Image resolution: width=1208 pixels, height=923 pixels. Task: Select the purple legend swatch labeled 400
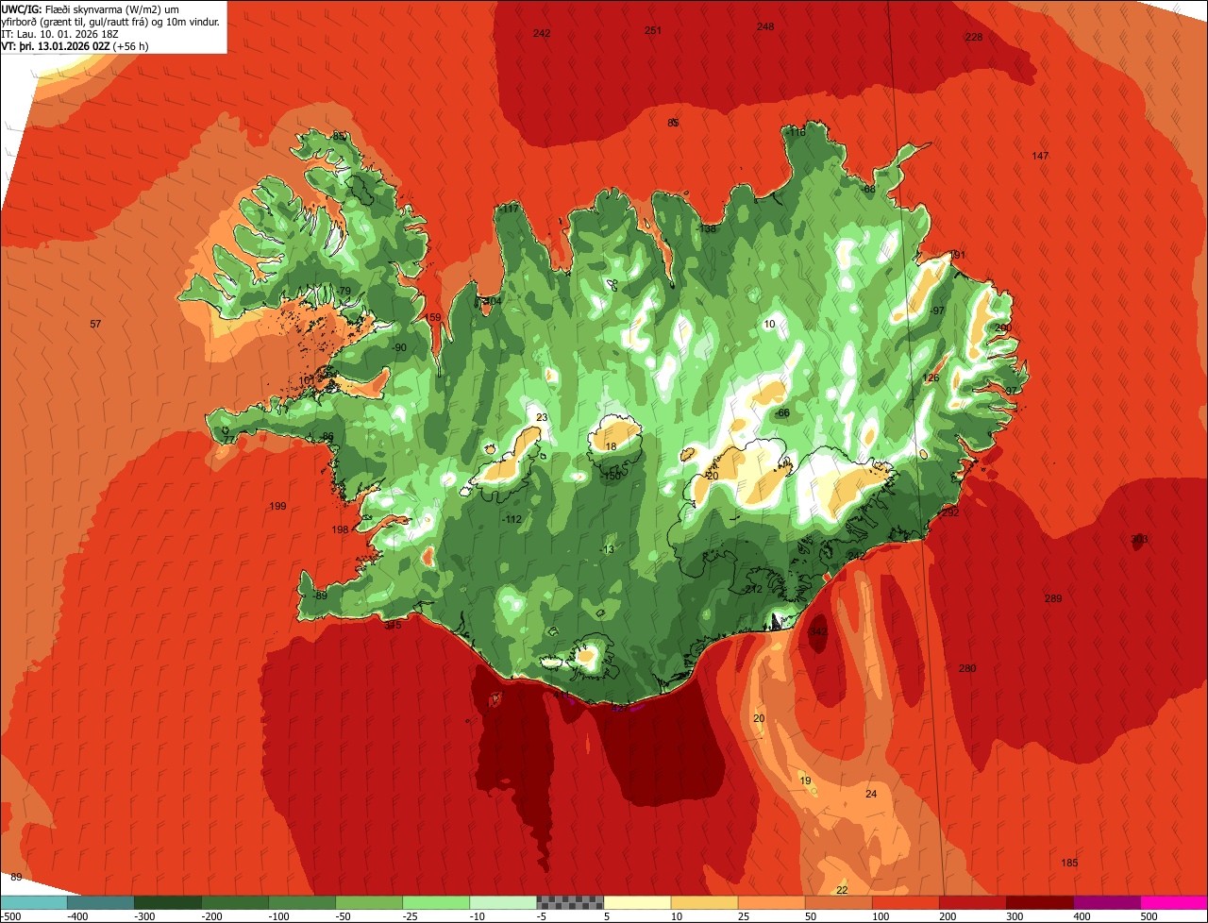pyautogui.click(x=1107, y=902)
